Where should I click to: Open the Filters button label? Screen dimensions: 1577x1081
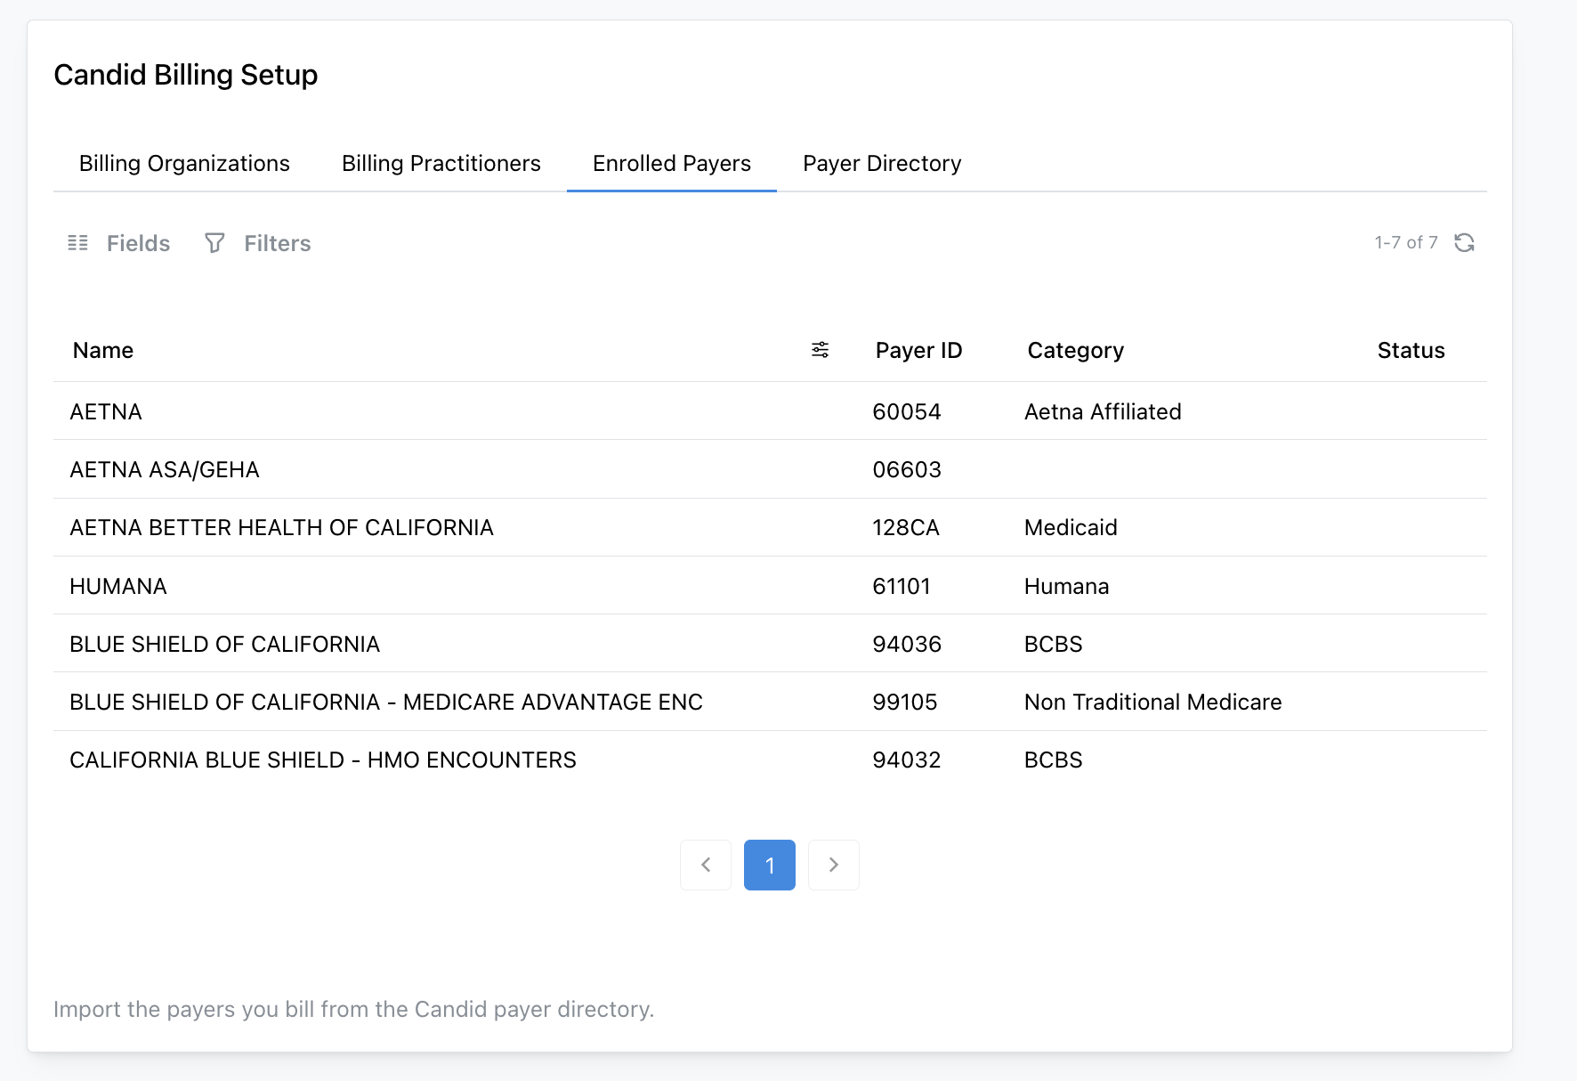tap(277, 243)
